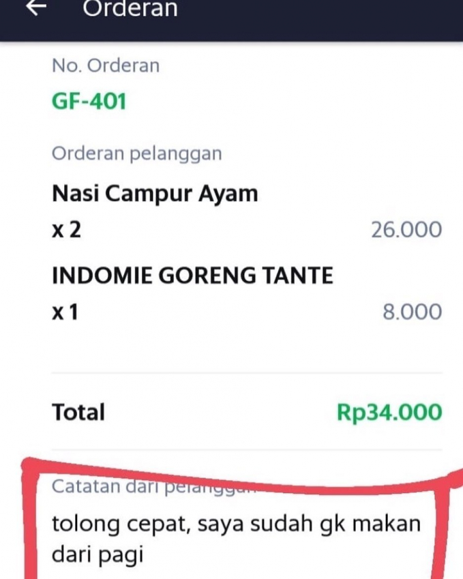Click the Orderan pelanggan section label

click(136, 153)
